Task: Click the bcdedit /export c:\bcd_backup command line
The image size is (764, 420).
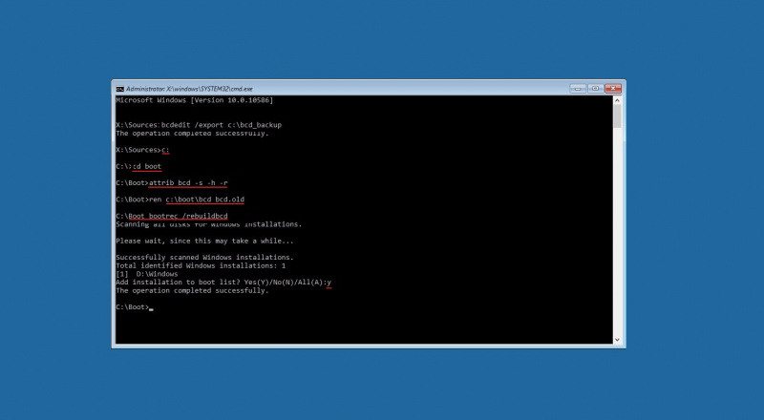Action: tap(199, 125)
